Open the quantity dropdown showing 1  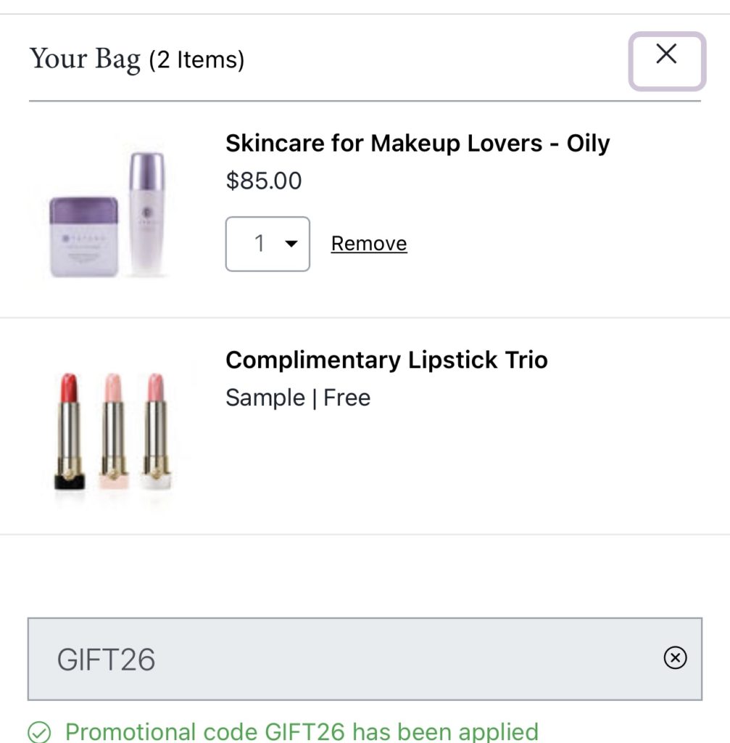tap(267, 244)
